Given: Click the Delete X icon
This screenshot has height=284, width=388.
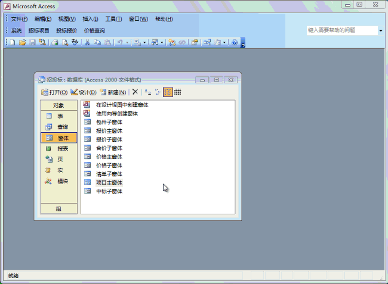Looking at the screenshot, I should point(135,92).
